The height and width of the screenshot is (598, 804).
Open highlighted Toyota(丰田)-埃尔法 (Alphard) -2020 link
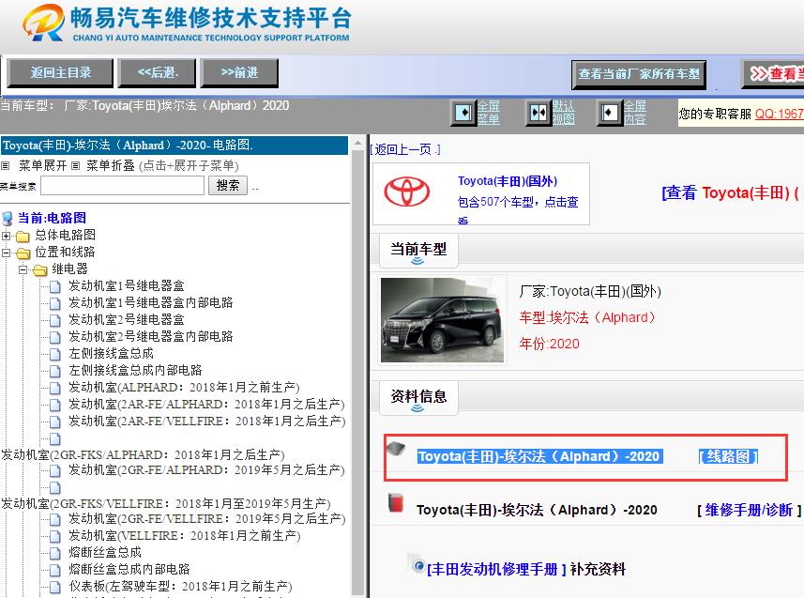540,456
